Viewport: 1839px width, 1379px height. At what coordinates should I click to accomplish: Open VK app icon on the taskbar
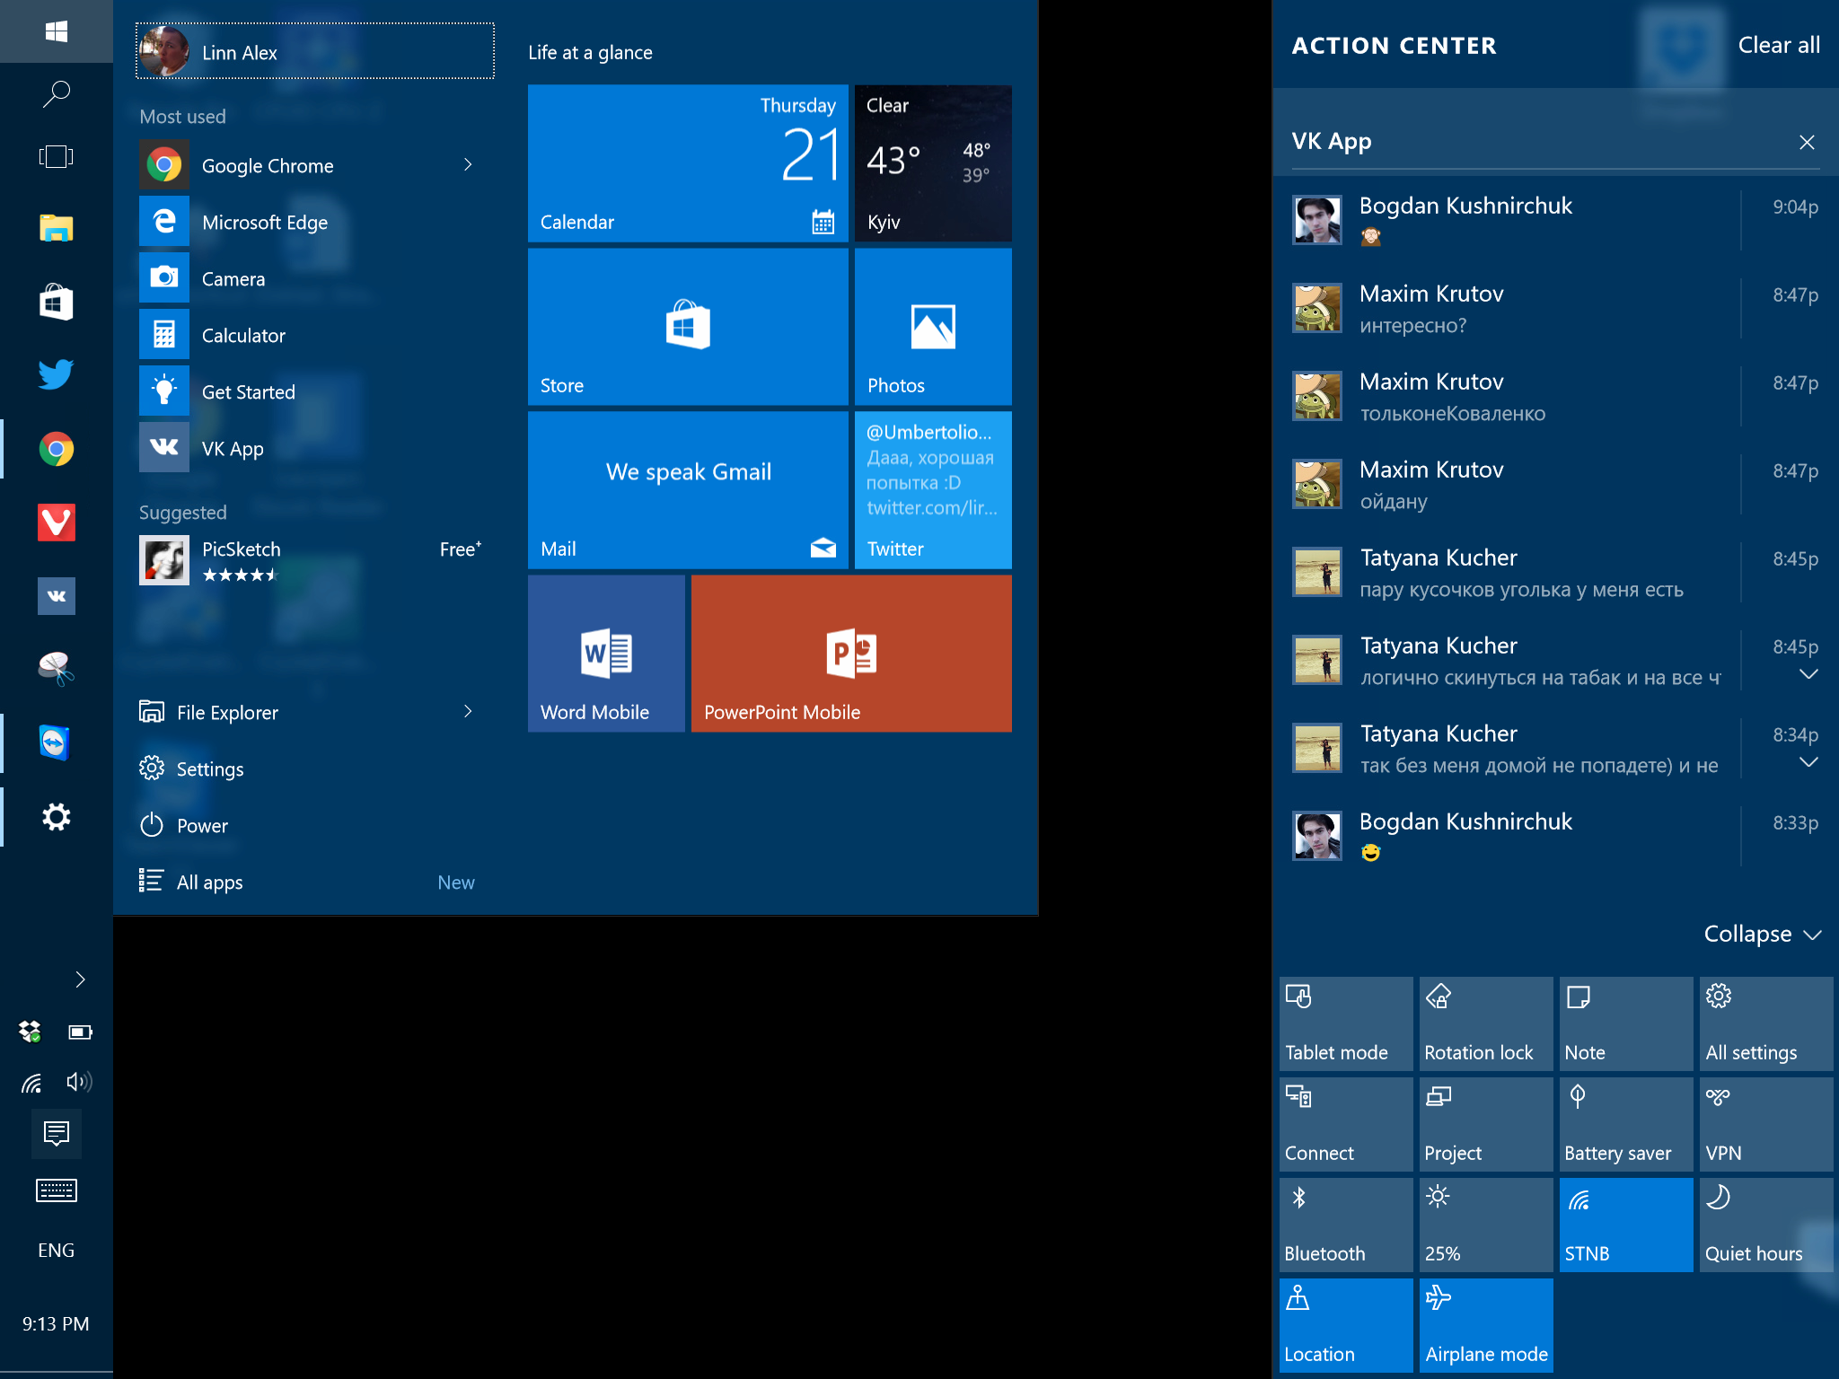[56, 596]
